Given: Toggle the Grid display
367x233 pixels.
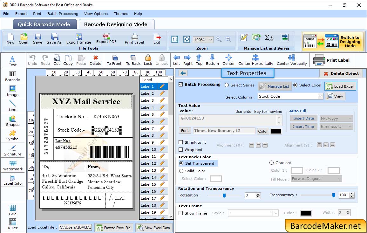Looking at the screenshot, I should tap(13, 210).
